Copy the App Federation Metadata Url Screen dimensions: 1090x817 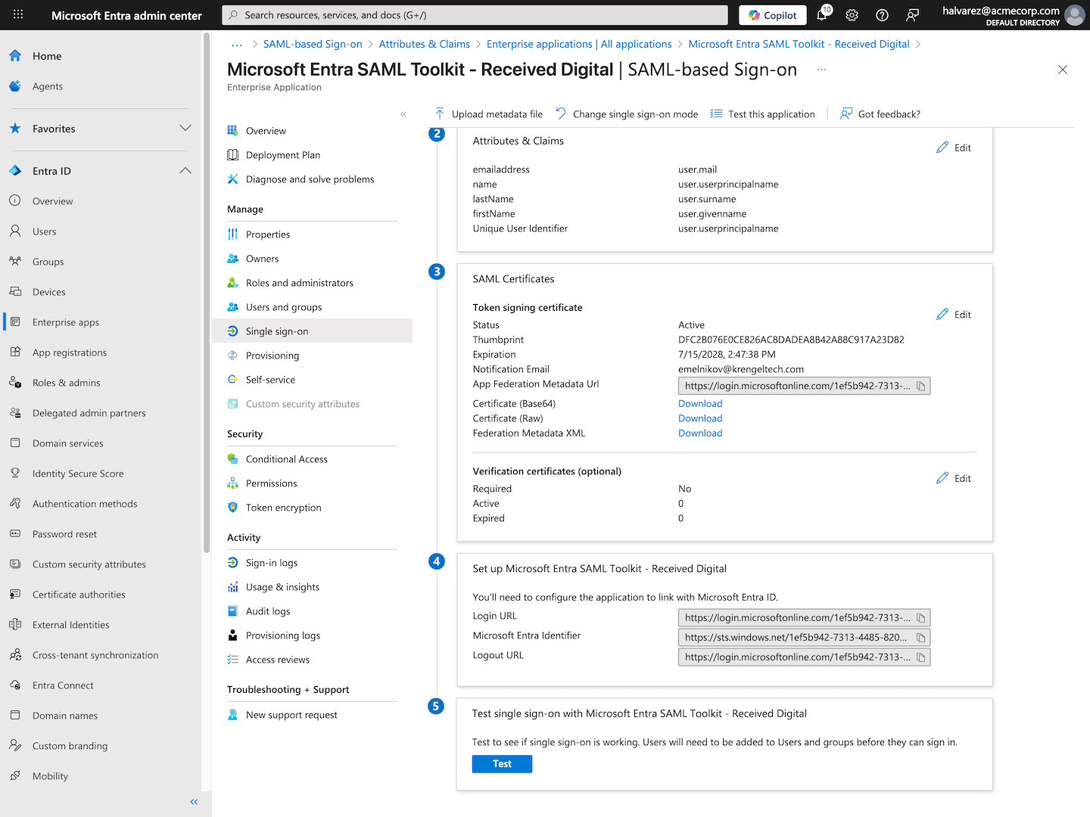coord(921,386)
